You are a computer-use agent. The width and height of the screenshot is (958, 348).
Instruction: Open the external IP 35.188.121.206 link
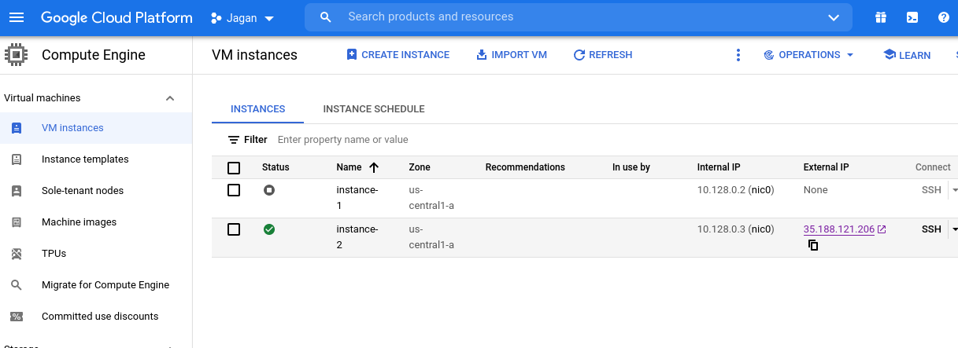[839, 229]
